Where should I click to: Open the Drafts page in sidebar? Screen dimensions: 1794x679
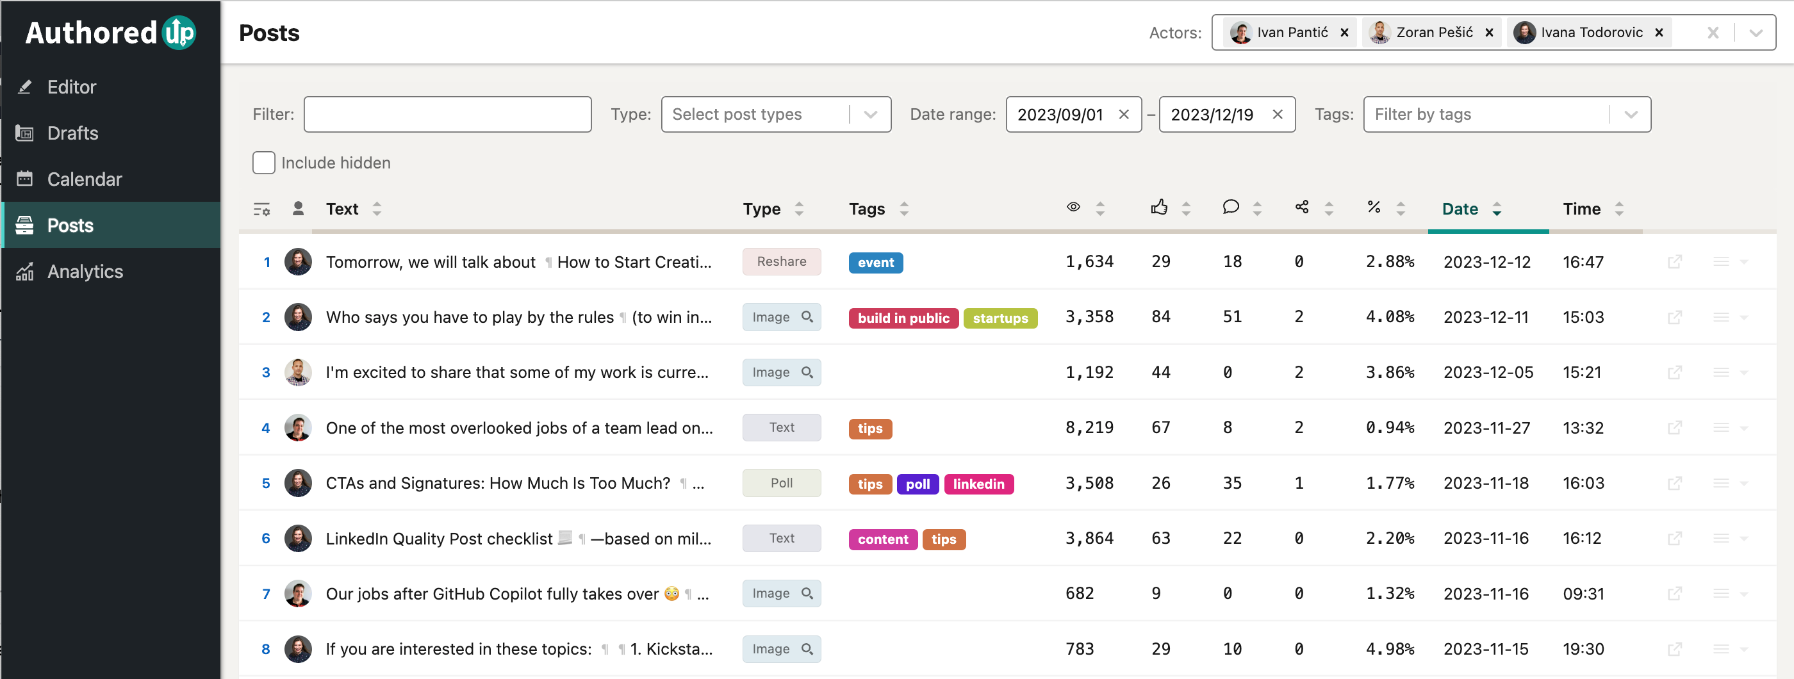(111, 133)
